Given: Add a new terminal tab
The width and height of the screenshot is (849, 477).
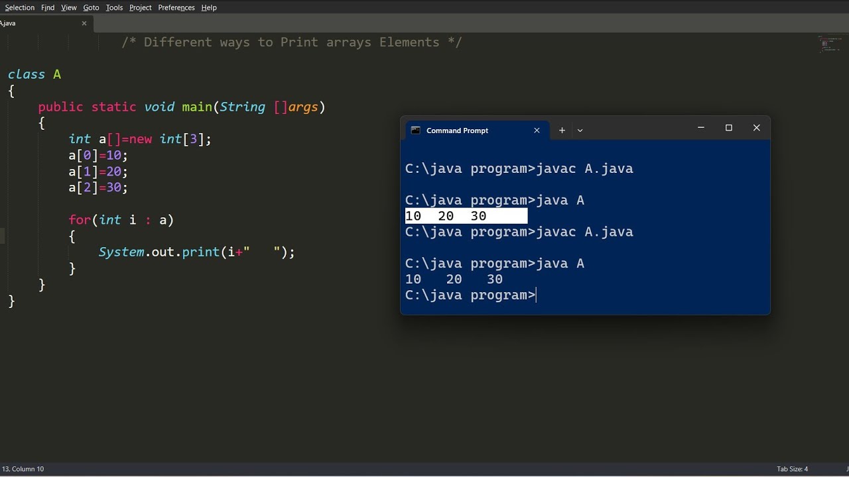Looking at the screenshot, I should pos(562,131).
